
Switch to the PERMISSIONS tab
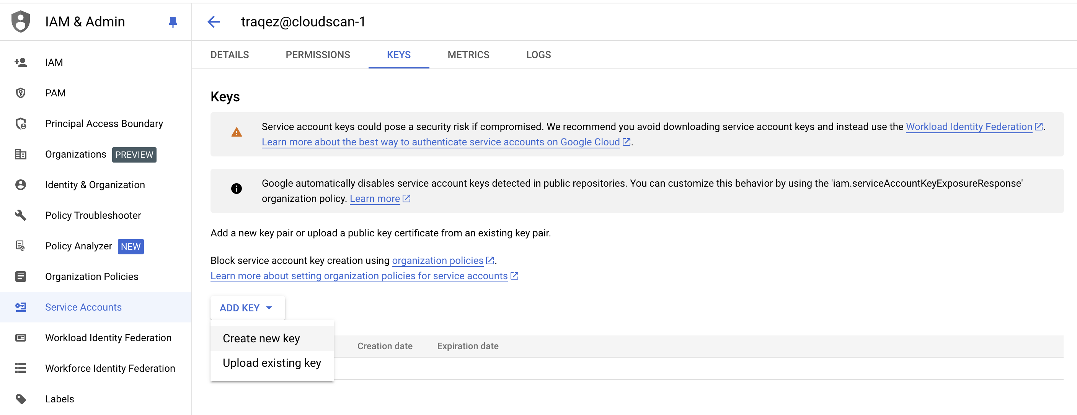pyautogui.click(x=318, y=55)
